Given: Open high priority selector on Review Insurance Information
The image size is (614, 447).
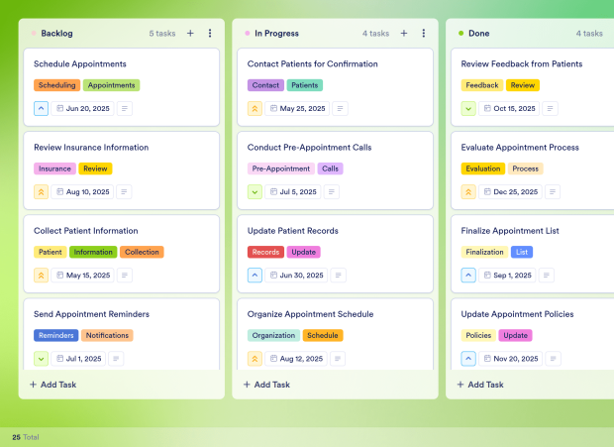Looking at the screenshot, I should click(42, 192).
